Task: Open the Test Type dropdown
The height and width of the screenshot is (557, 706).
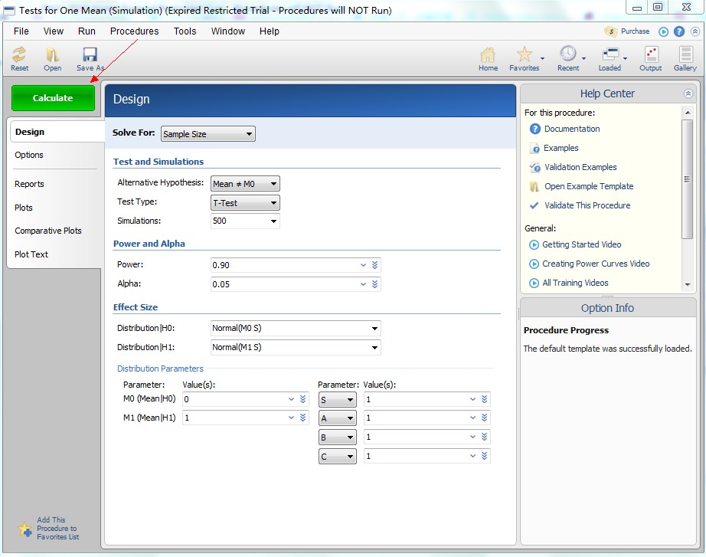Action: pyautogui.click(x=245, y=203)
